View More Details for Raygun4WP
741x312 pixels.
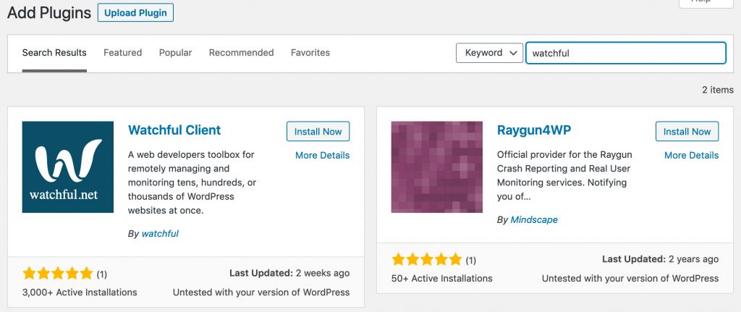(691, 155)
